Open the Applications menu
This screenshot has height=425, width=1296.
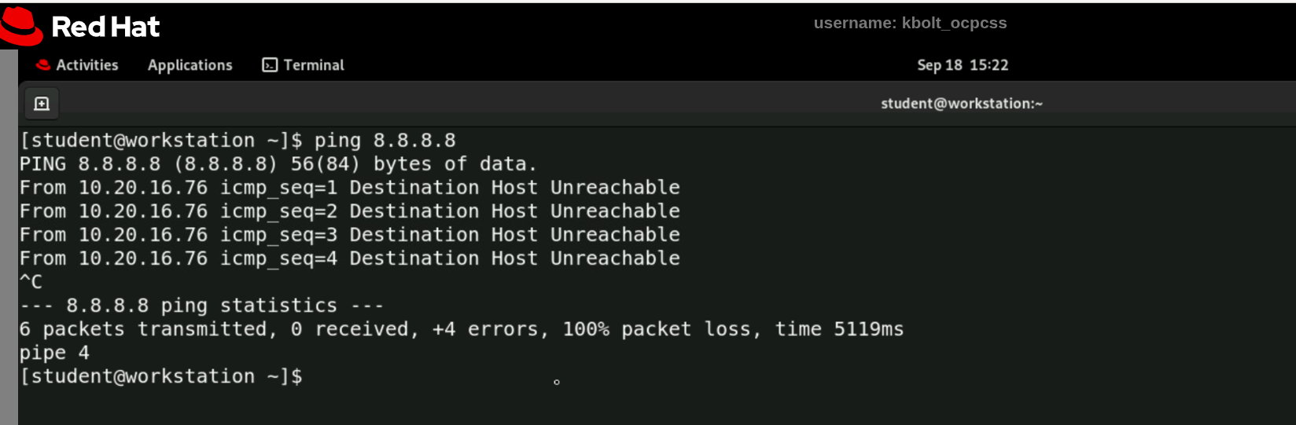[190, 65]
